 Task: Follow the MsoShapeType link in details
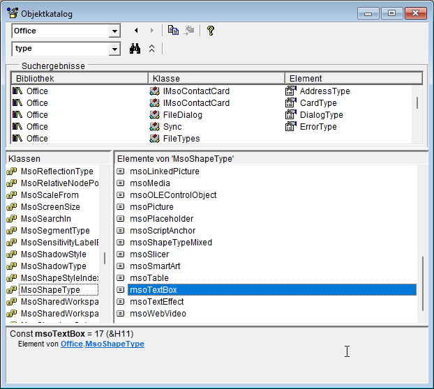tap(114, 344)
